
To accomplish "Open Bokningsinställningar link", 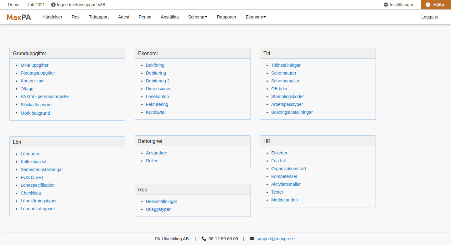I will click(x=292, y=112).
